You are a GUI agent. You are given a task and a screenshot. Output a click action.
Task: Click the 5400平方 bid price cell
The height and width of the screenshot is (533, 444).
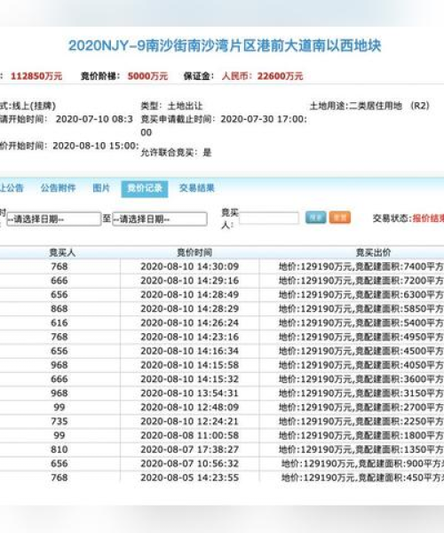(361, 323)
